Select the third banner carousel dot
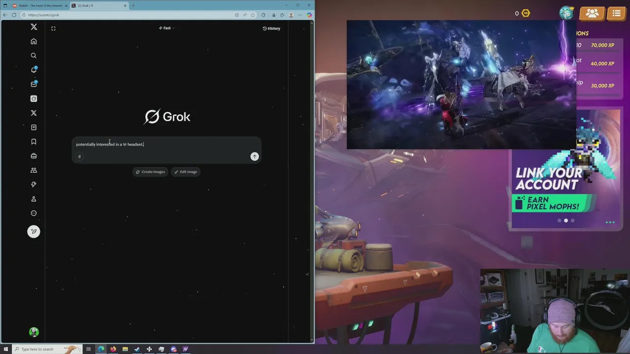Image resolution: width=630 pixels, height=354 pixels. 572,221
